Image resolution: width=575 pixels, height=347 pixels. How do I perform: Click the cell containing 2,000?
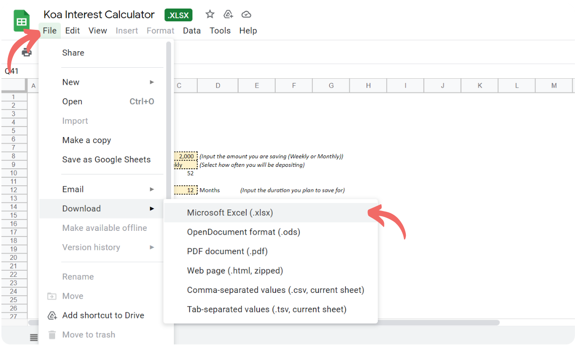pos(186,156)
